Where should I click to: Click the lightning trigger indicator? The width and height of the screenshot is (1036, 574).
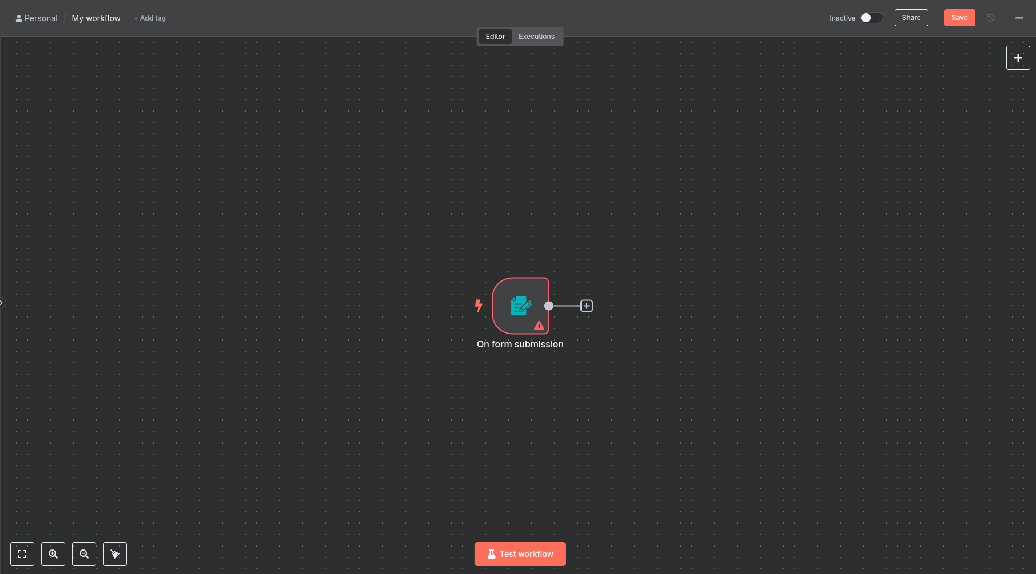tap(479, 306)
